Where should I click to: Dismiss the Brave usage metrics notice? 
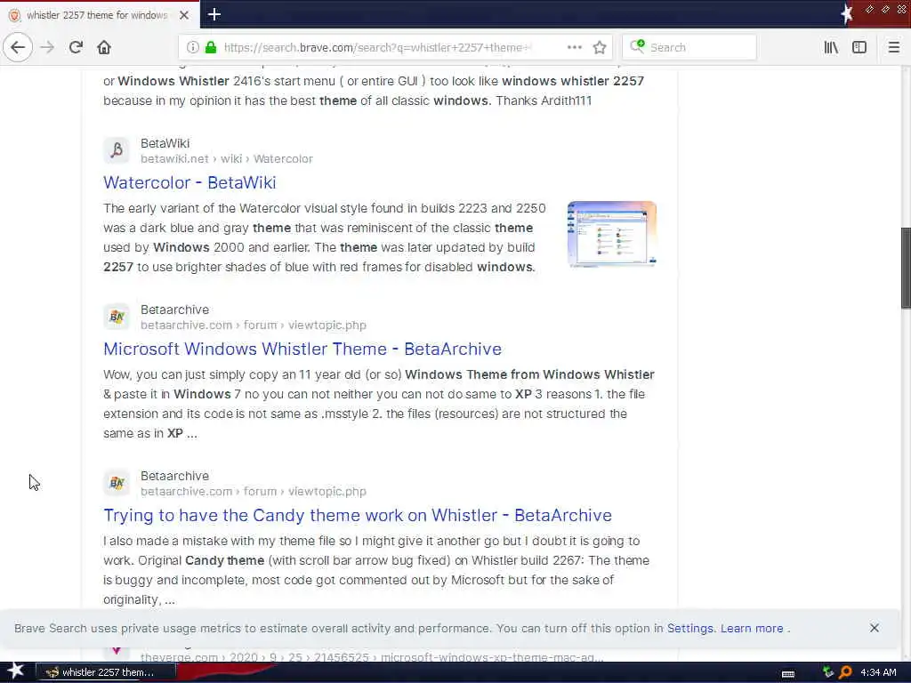pos(874,628)
